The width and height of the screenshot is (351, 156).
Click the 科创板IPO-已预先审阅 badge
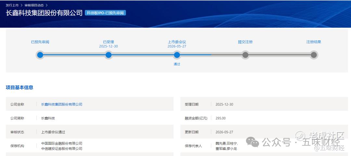click(x=105, y=13)
